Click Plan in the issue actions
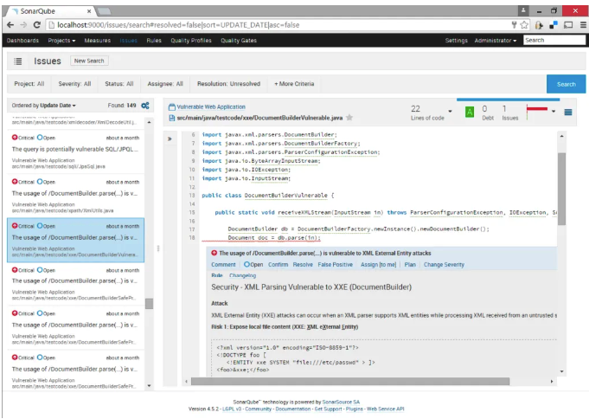The image size is (589, 419). 410,265
